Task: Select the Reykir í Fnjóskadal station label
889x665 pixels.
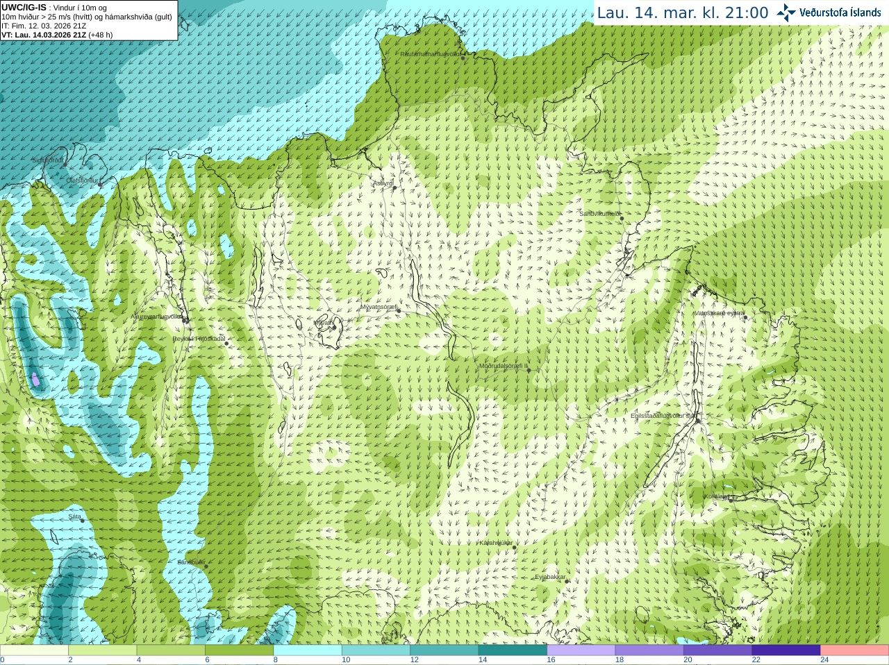Action: point(199,339)
